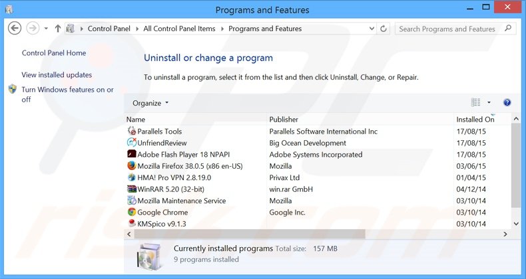Image resolution: width=526 pixels, height=279 pixels.
Task: Click the scroll down arrow of the list
Action: (516, 224)
